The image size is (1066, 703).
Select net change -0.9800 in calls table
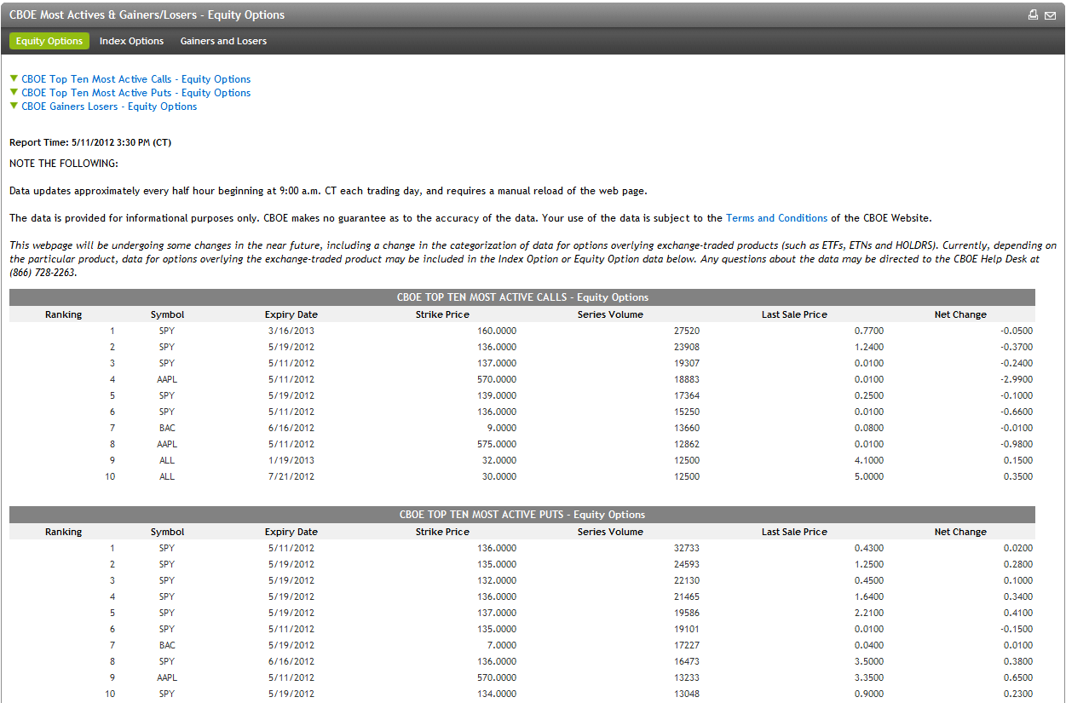(x=1017, y=444)
